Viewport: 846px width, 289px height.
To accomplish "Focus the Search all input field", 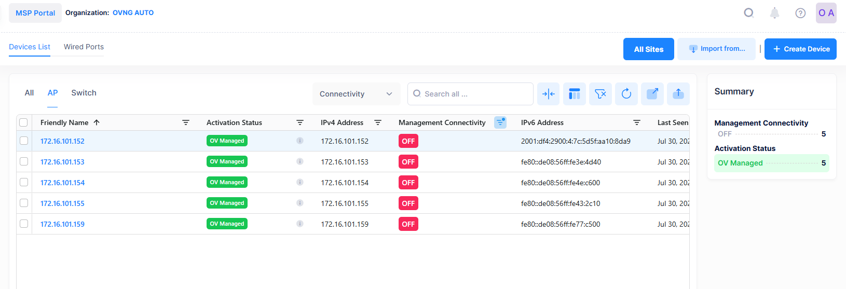I will [x=475, y=94].
